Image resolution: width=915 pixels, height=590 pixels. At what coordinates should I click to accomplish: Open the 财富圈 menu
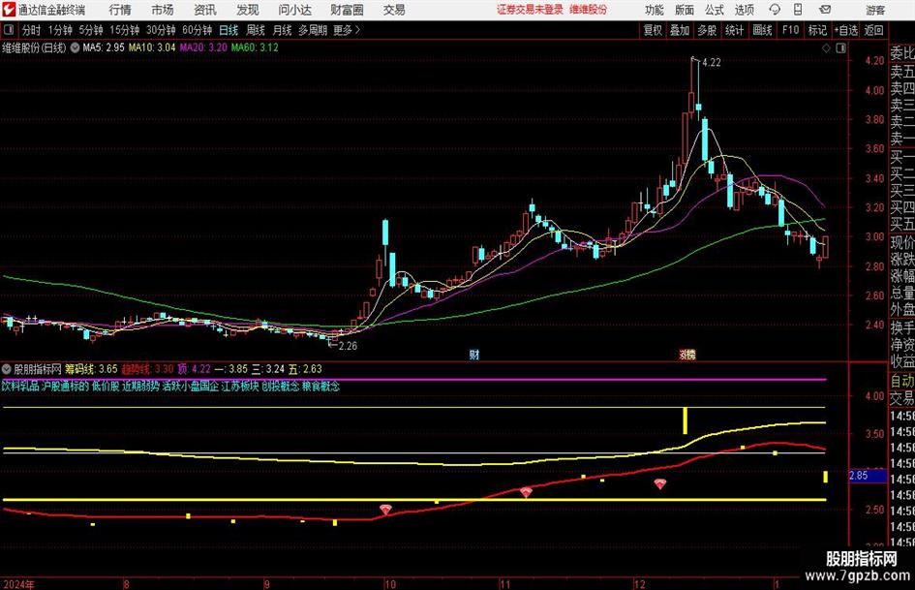pyautogui.click(x=347, y=10)
